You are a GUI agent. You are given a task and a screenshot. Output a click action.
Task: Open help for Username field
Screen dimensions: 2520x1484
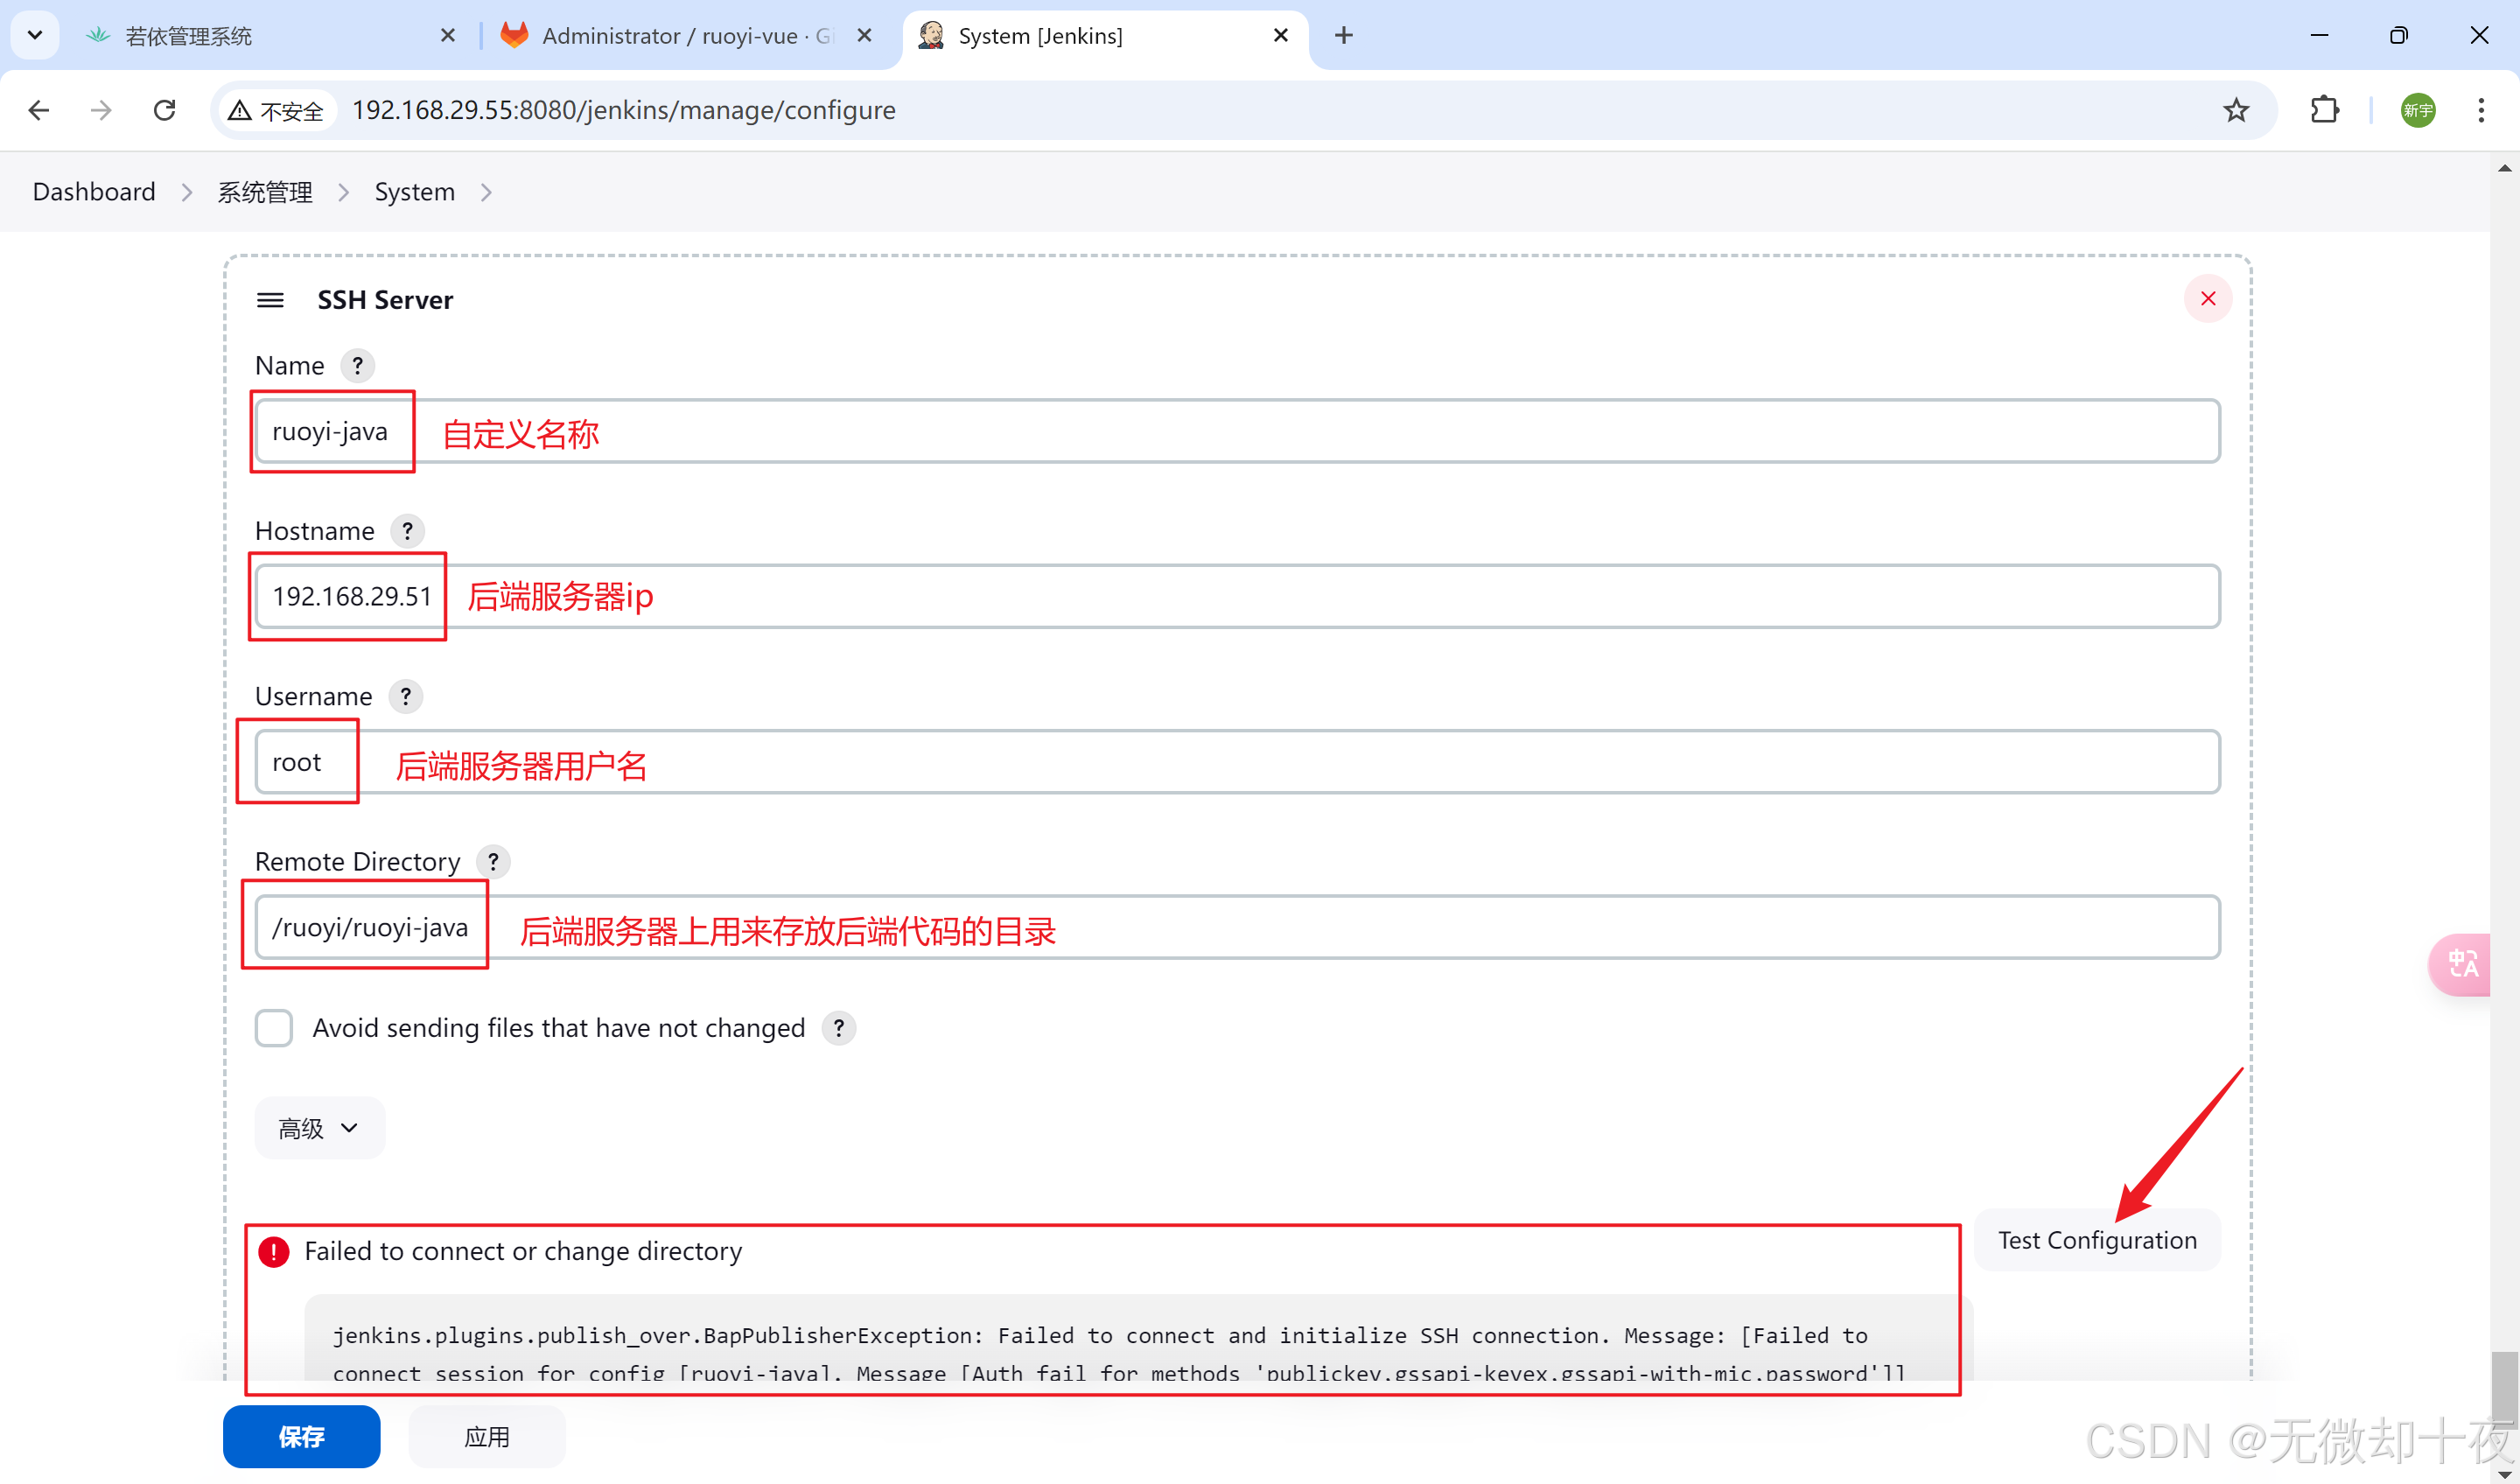tap(405, 696)
